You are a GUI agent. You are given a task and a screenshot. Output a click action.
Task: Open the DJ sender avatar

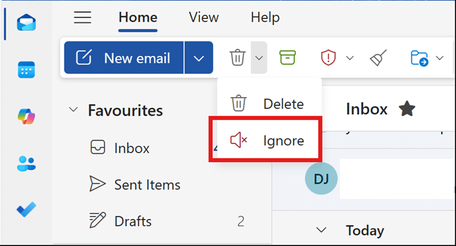321,179
